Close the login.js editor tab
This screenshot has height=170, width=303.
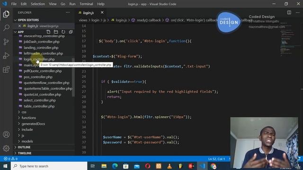[102, 13]
